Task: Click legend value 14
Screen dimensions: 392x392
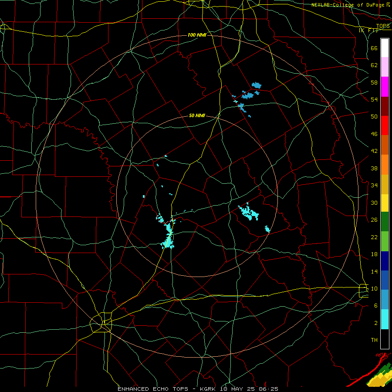Action: tap(374, 271)
